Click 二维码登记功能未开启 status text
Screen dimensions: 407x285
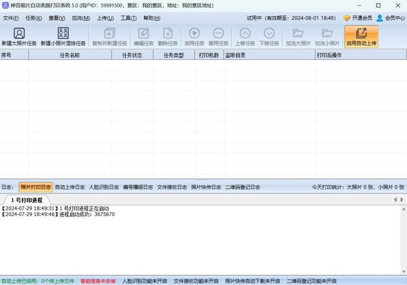(x=311, y=281)
